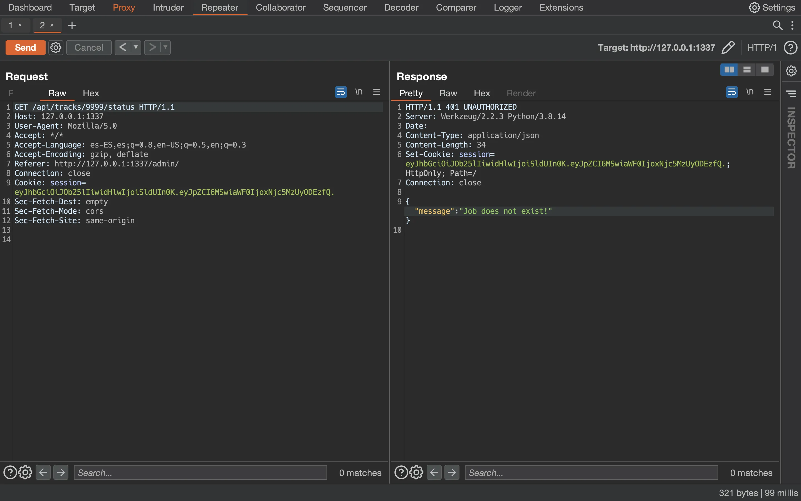Open the Repeater help question mark icon
The image size is (801, 501).
(790, 47)
